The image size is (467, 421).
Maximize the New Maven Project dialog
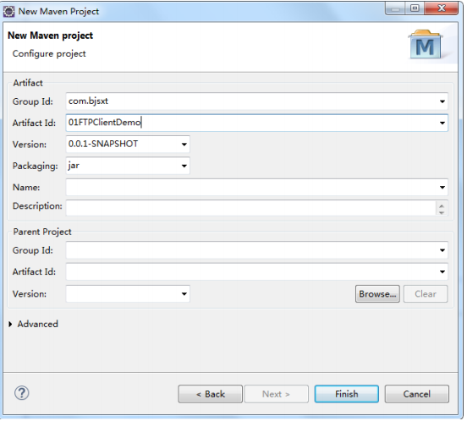415,8
